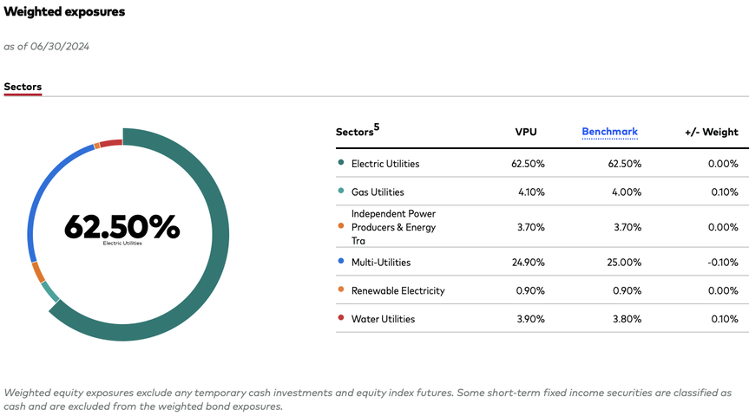The width and height of the screenshot is (749, 416).
Task: Click the Electric Utilities row label
Action: pyautogui.click(x=384, y=164)
